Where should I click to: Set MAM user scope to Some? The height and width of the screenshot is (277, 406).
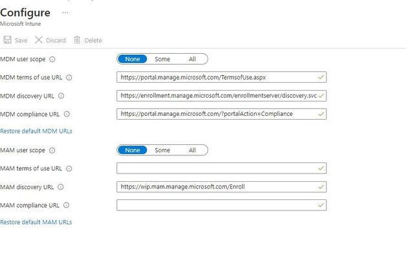162,150
